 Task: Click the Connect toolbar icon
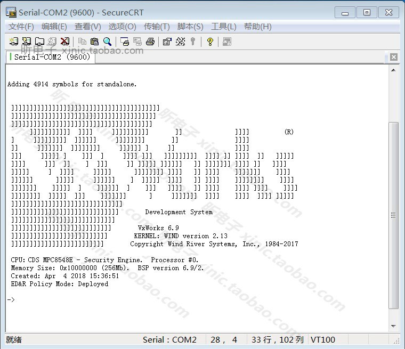tap(14, 42)
